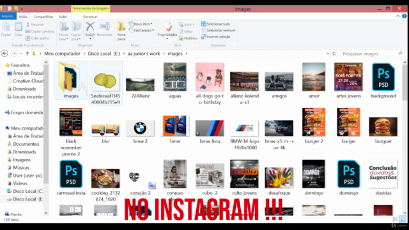Select Grupo doméstico in sidebar
Viewport: 409px width, 230px height.
tap(24, 112)
